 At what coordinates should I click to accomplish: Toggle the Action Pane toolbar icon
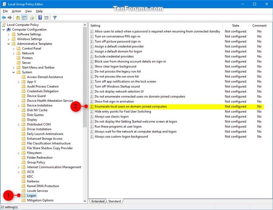click(46, 17)
